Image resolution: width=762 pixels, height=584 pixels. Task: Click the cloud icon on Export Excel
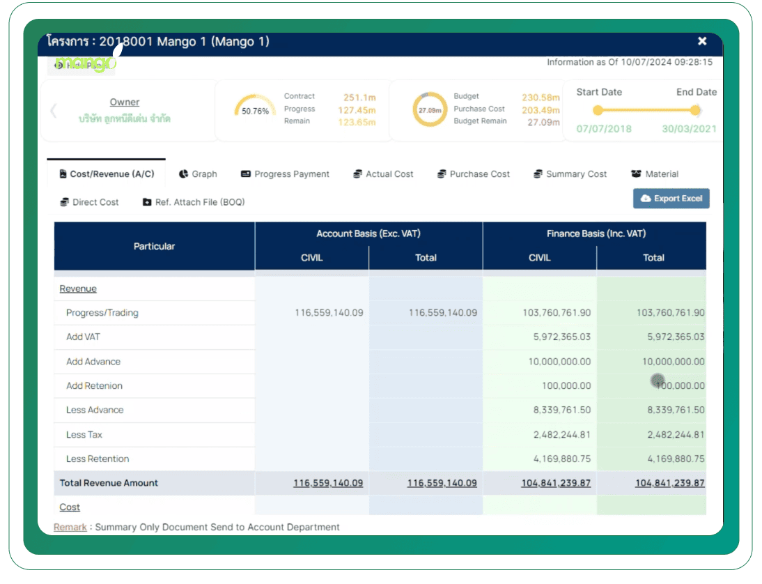646,199
